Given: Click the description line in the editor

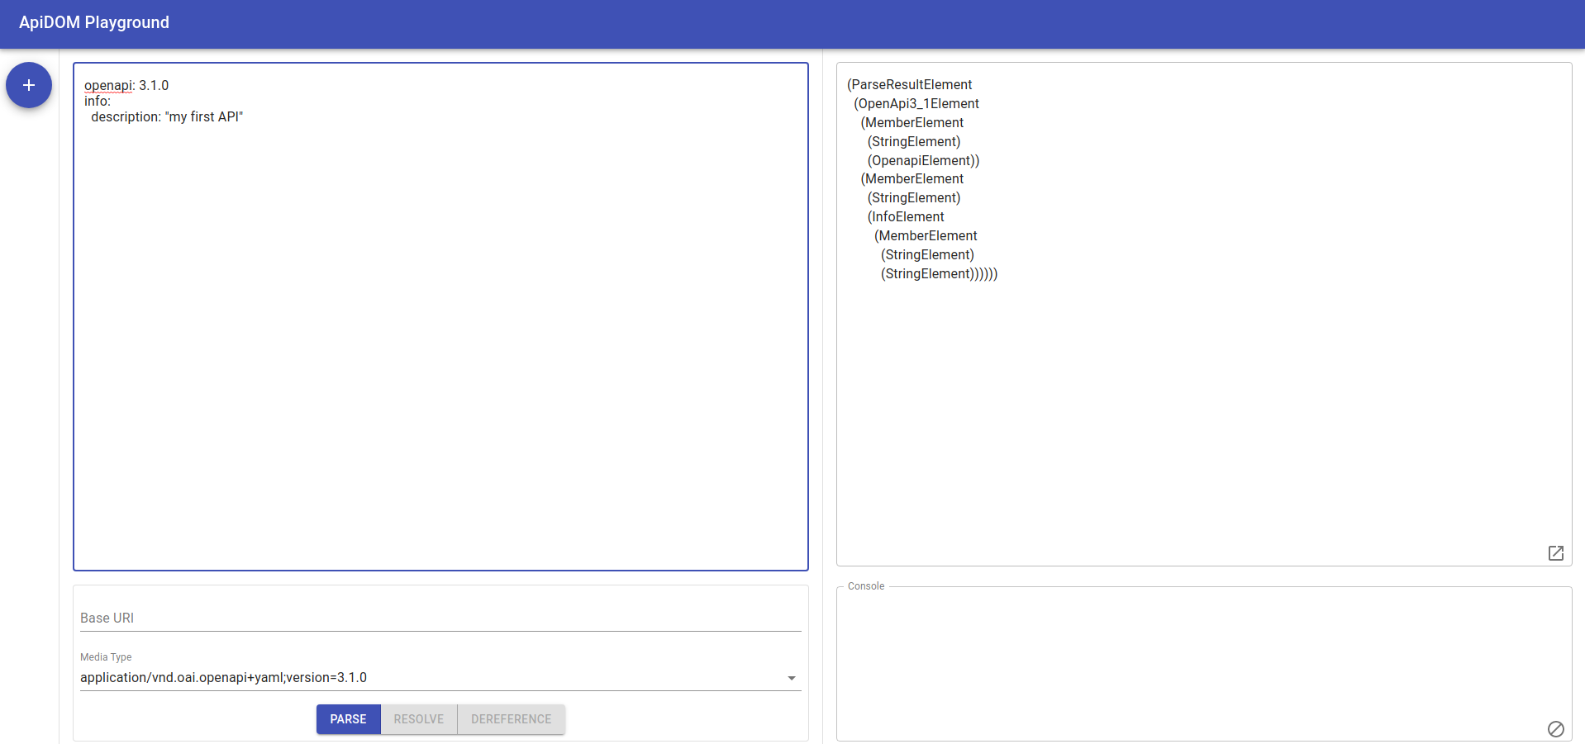Looking at the screenshot, I should [167, 116].
